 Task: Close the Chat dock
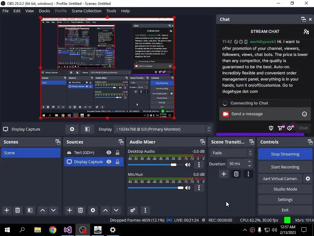(310, 19)
